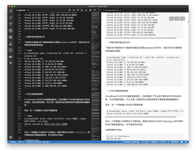Click the derekhe, a year ago blame annotation

coord(131,142)
